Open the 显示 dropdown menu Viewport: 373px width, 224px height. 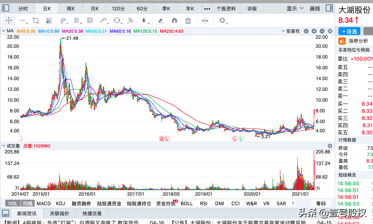point(295,9)
